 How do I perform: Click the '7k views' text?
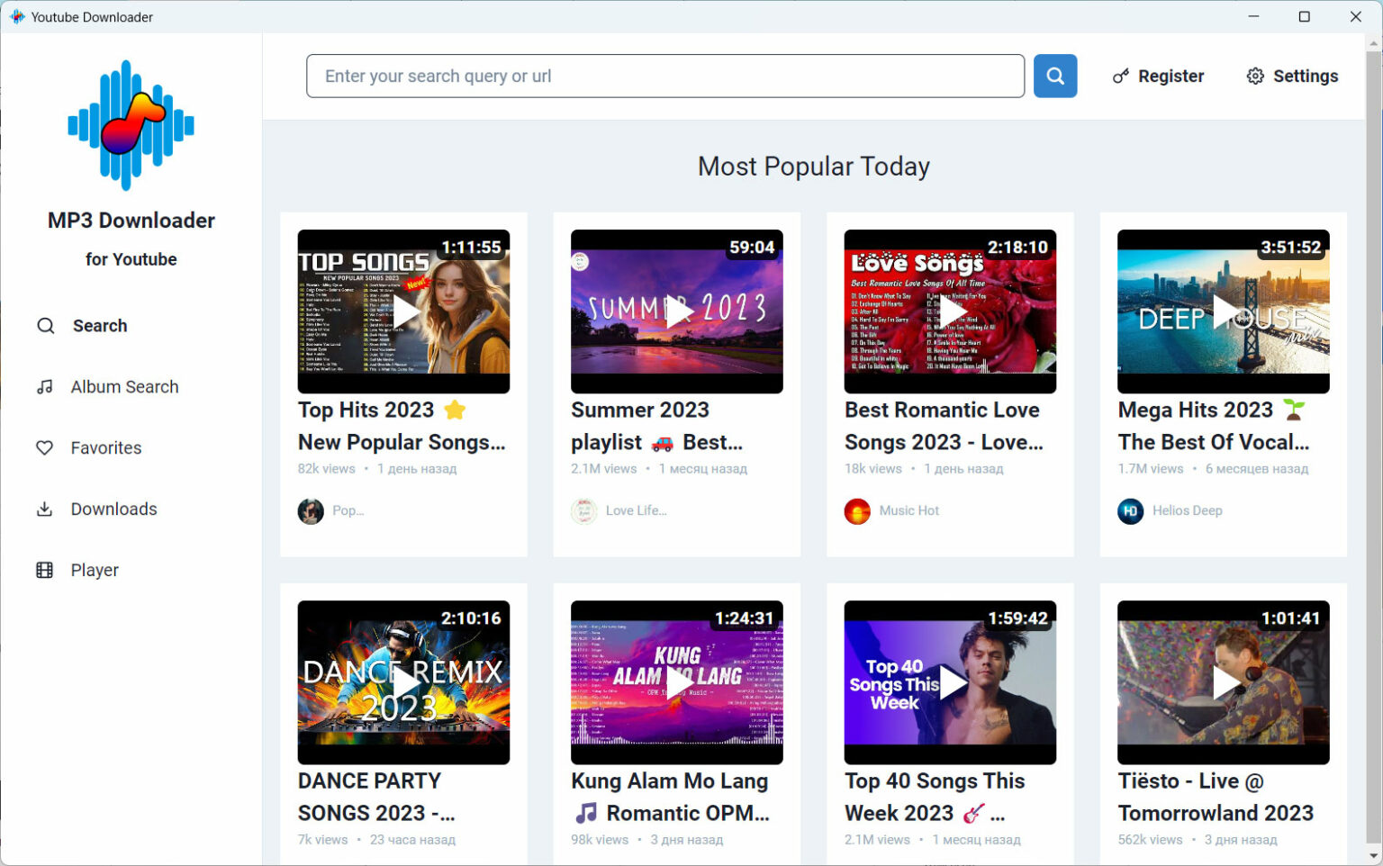point(322,840)
